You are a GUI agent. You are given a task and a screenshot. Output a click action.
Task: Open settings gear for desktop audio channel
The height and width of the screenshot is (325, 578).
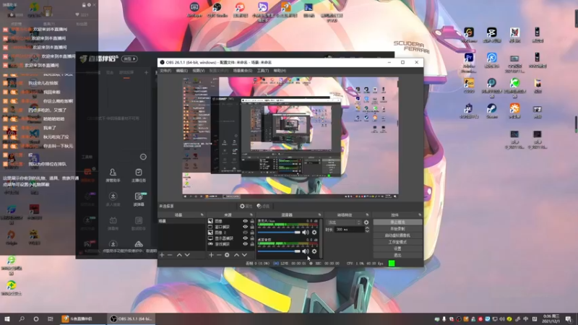(314, 251)
